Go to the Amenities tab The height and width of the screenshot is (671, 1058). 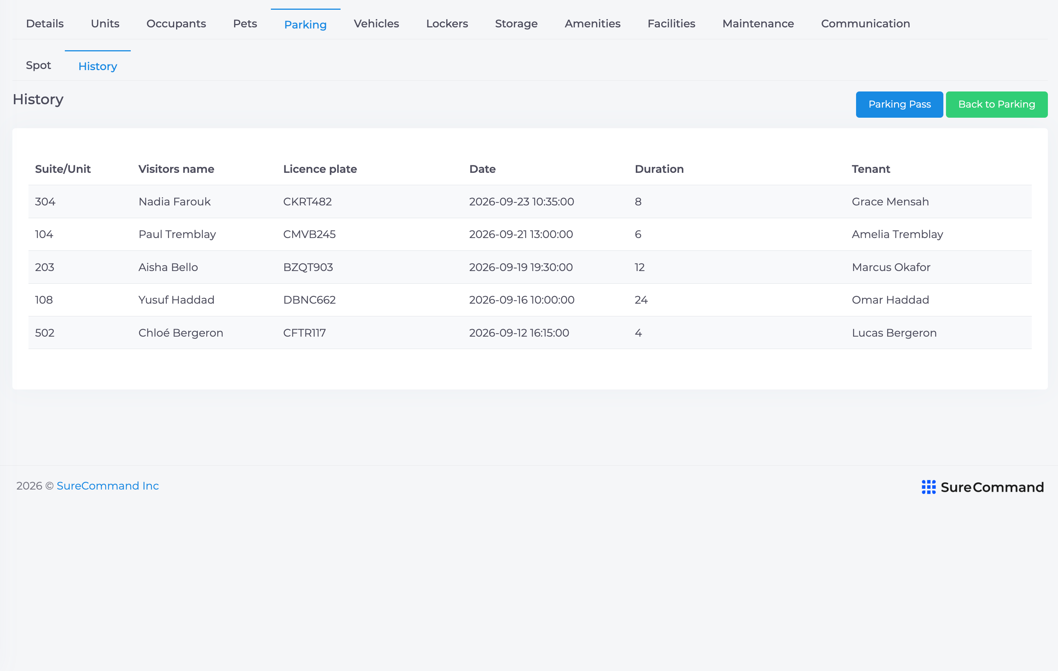[x=592, y=24]
